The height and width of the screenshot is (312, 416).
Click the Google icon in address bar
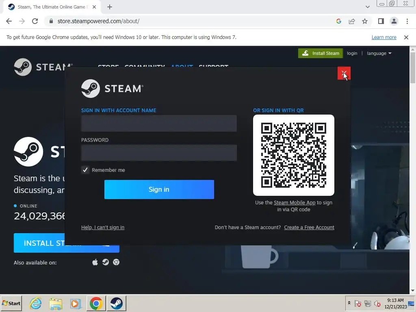click(x=338, y=21)
